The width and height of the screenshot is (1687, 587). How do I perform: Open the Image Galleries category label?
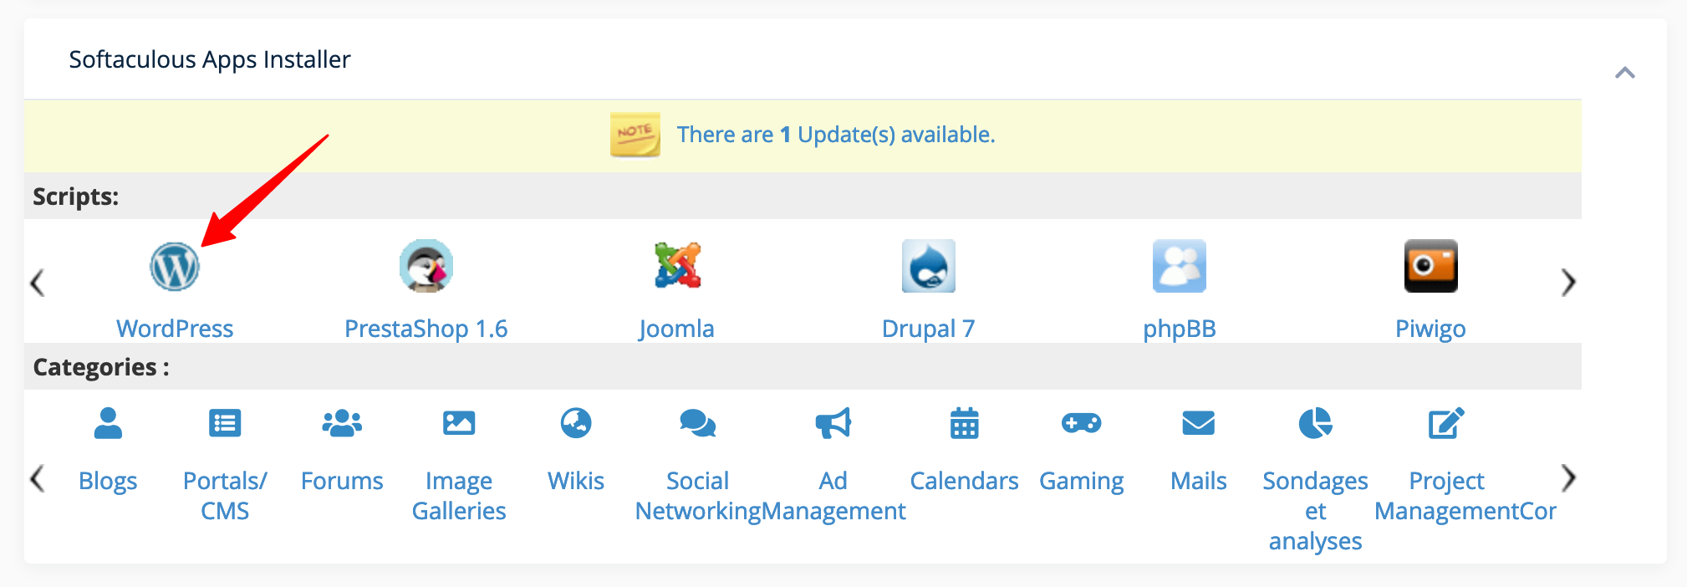click(x=459, y=496)
